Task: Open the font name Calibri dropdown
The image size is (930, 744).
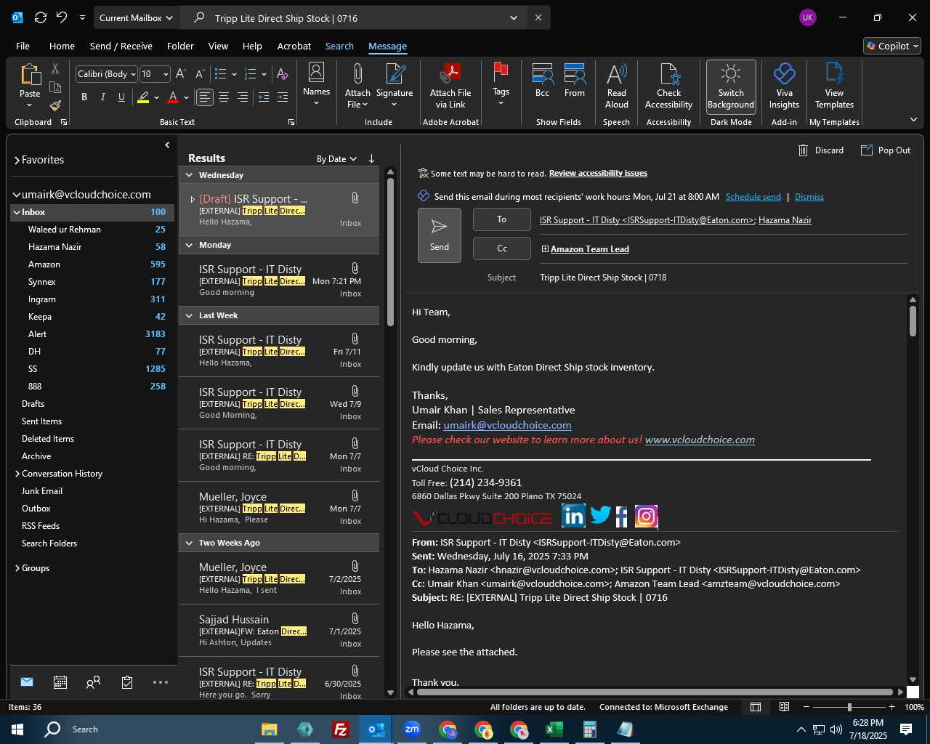Action: [133, 74]
